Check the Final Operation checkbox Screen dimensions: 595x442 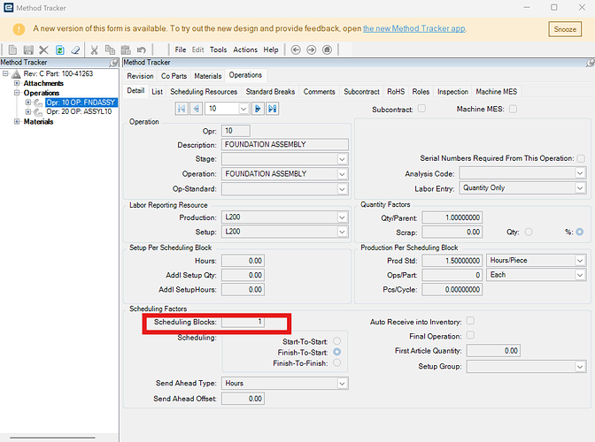(x=471, y=335)
